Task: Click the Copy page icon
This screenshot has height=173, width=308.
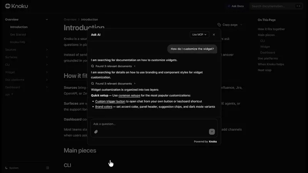Action: click(x=219, y=25)
